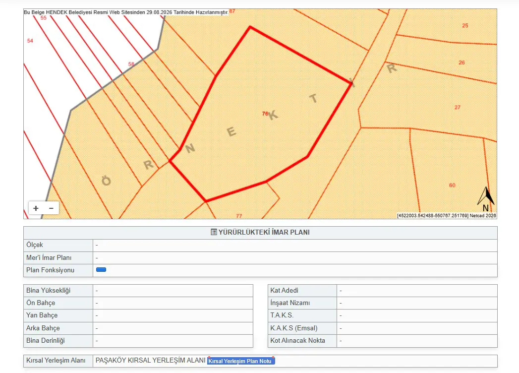Click the K.A.K.S (Emsal) row label

click(294, 328)
